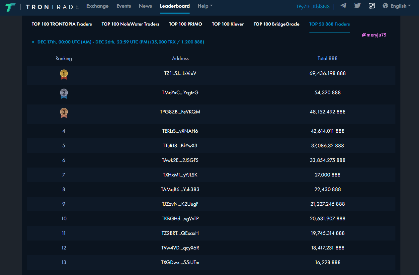Click the globe language icon

pos(385,6)
